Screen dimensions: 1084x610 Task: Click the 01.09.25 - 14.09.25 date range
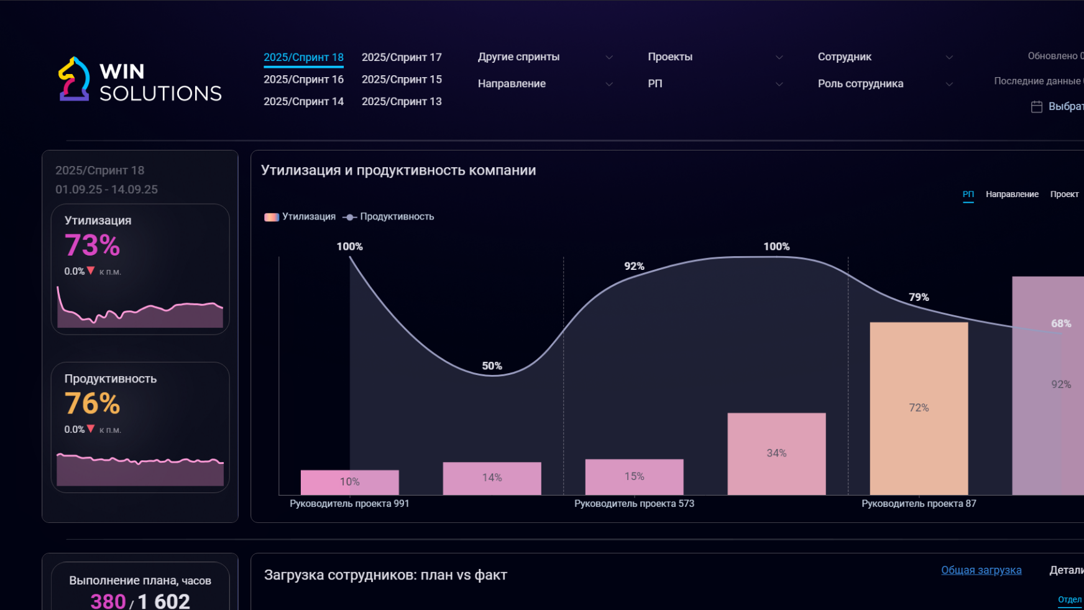tap(106, 190)
